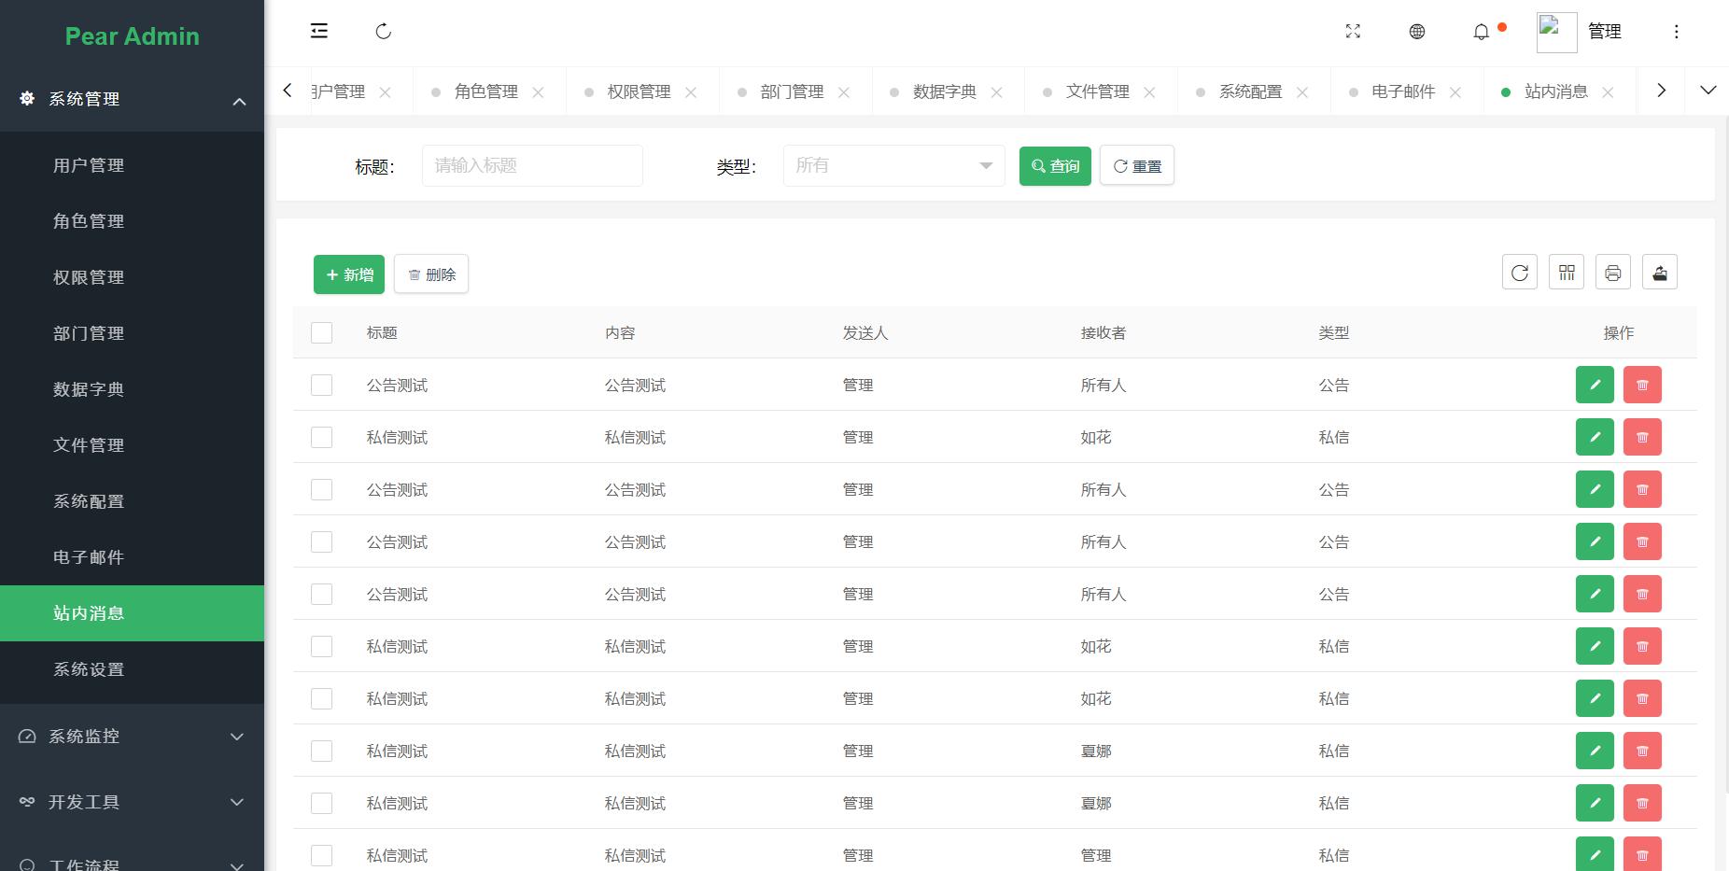
Task: Open the 类型 dropdown showing 所有
Action: (893, 165)
